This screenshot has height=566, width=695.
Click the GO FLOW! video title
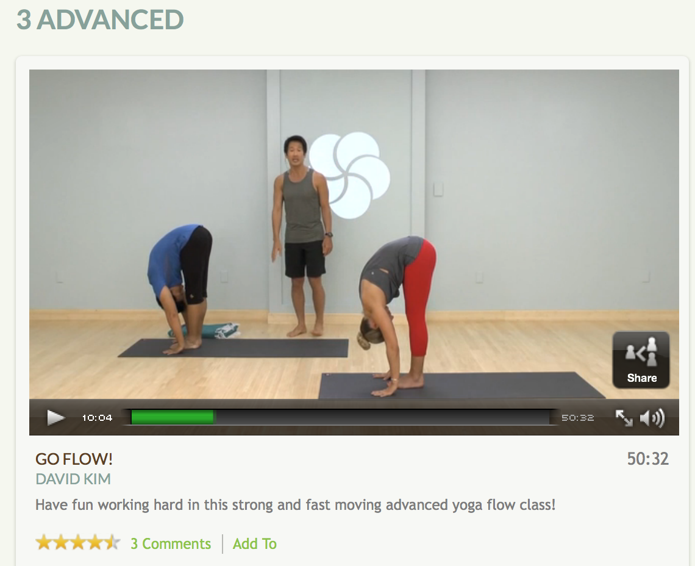(74, 459)
